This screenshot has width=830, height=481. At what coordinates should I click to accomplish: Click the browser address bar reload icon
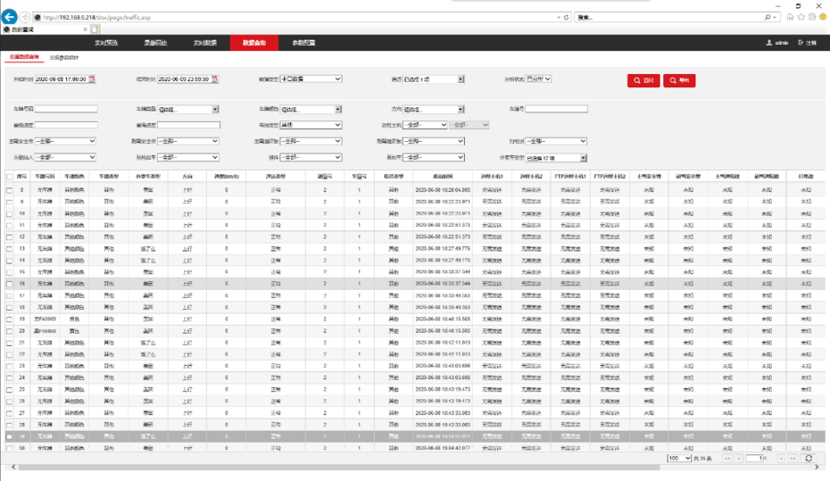pos(568,17)
